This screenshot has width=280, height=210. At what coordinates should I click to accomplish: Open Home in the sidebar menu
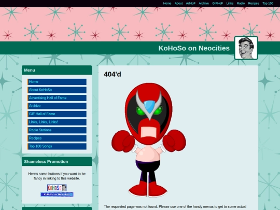(x=57, y=82)
